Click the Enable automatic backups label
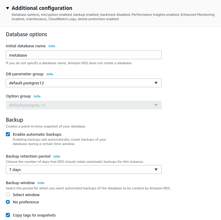Image resolution: width=221 pixels, height=220 pixels. point(37,135)
